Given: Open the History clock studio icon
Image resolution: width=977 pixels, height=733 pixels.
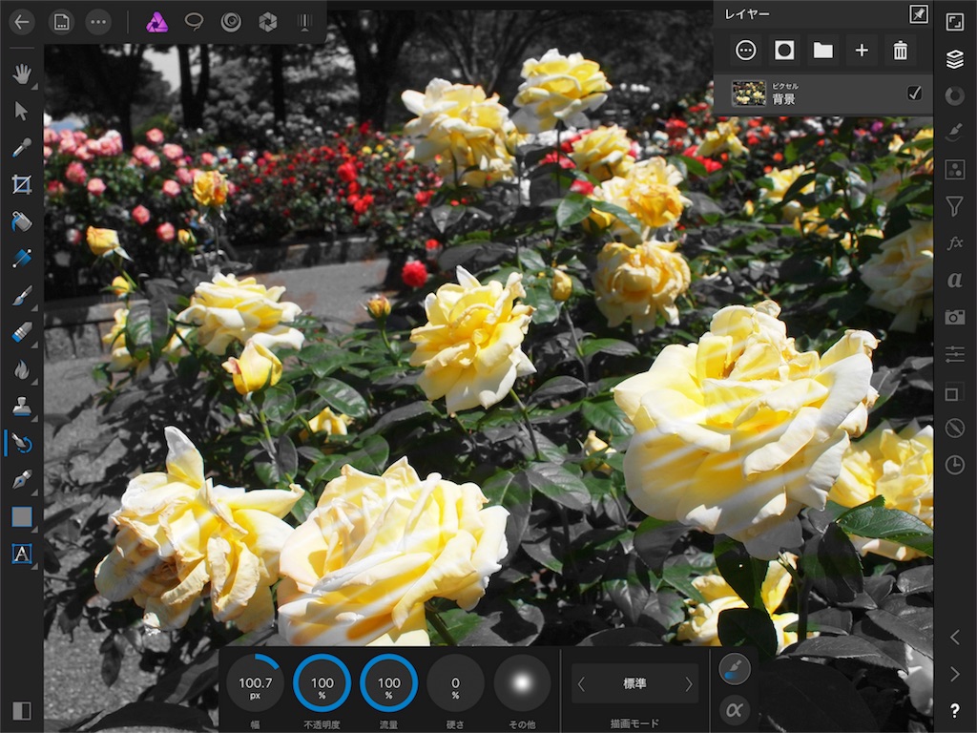Looking at the screenshot, I should pos(954,465).
